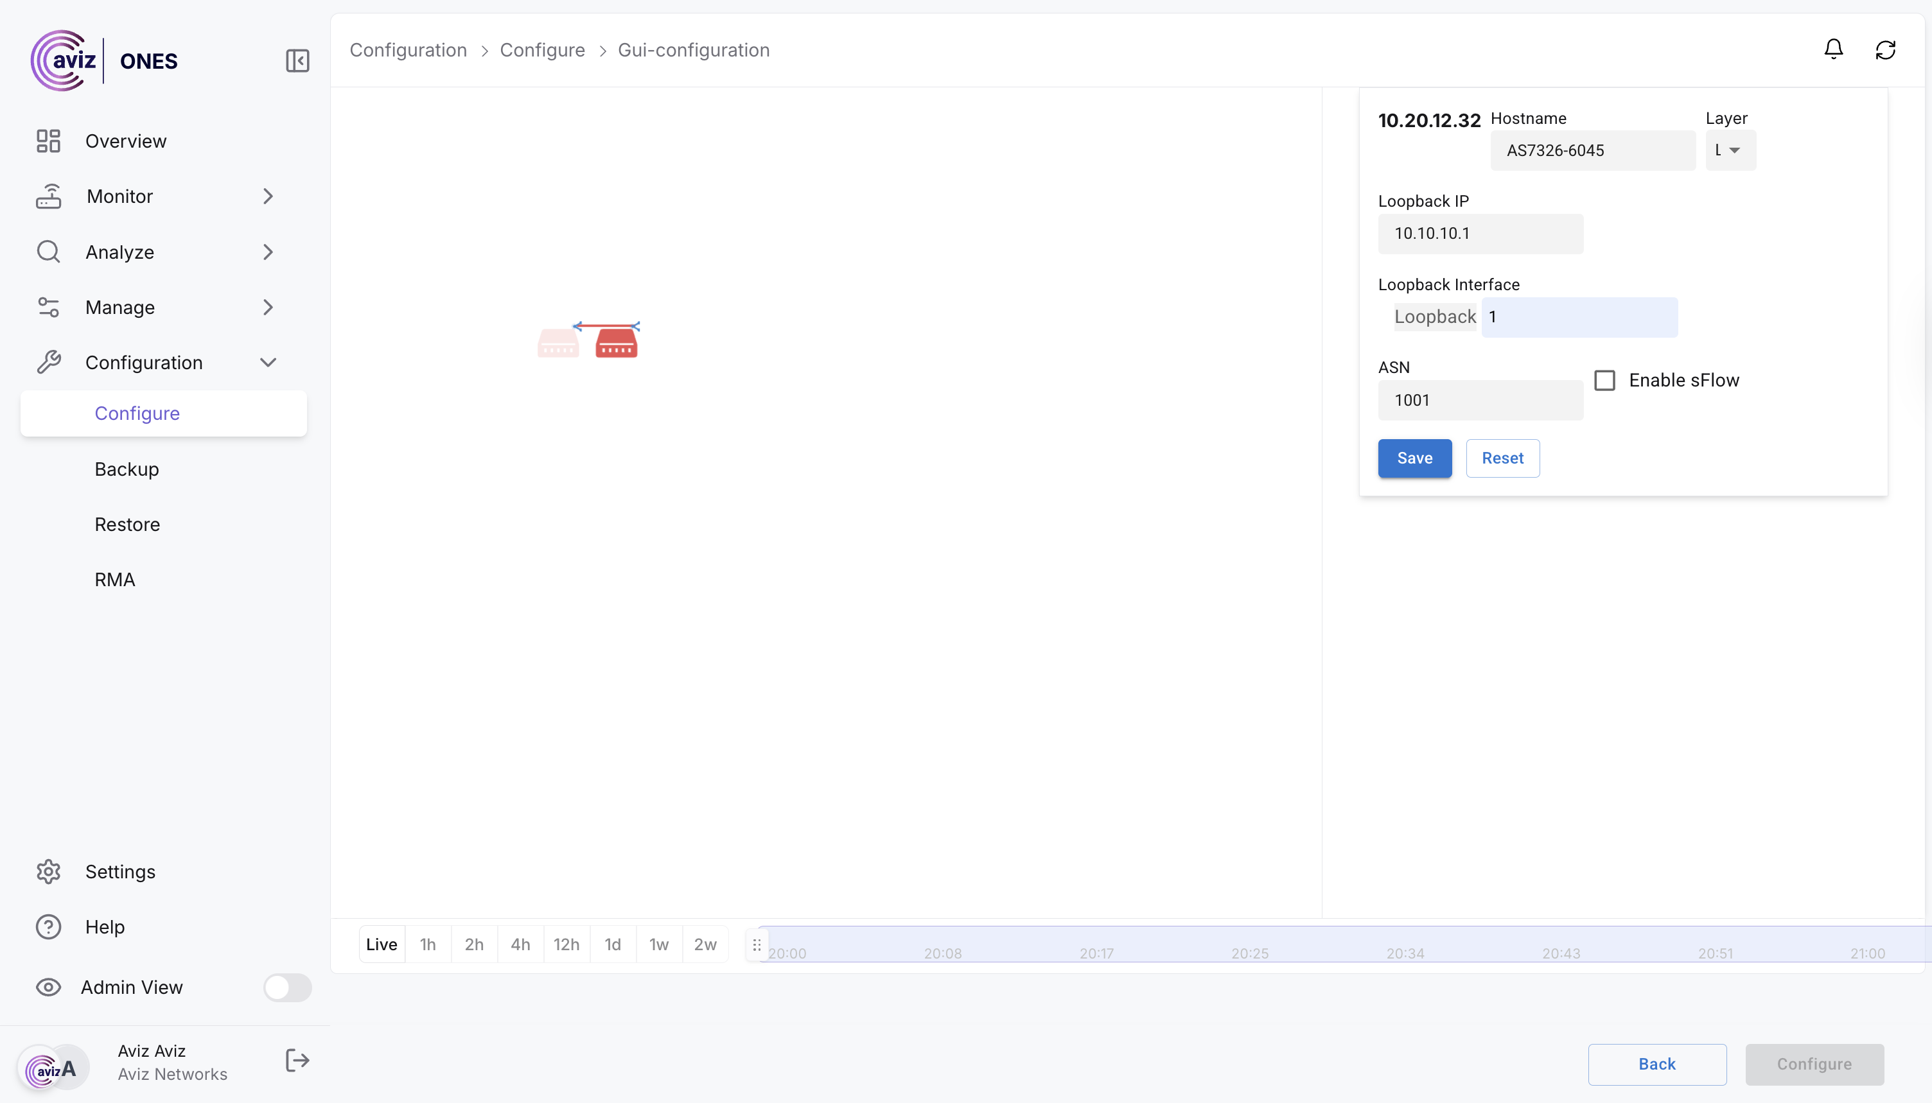1932x1103 pixels.
Task: Select the faded switch device icon
Action: click(x=558, y=344)
